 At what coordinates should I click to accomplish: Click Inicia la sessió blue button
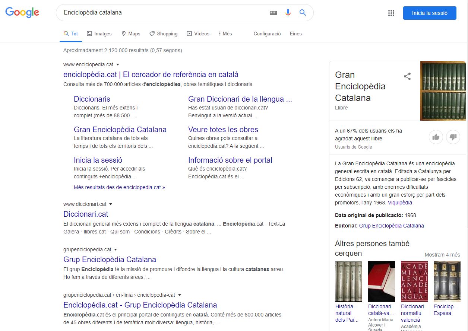(430, 13)
